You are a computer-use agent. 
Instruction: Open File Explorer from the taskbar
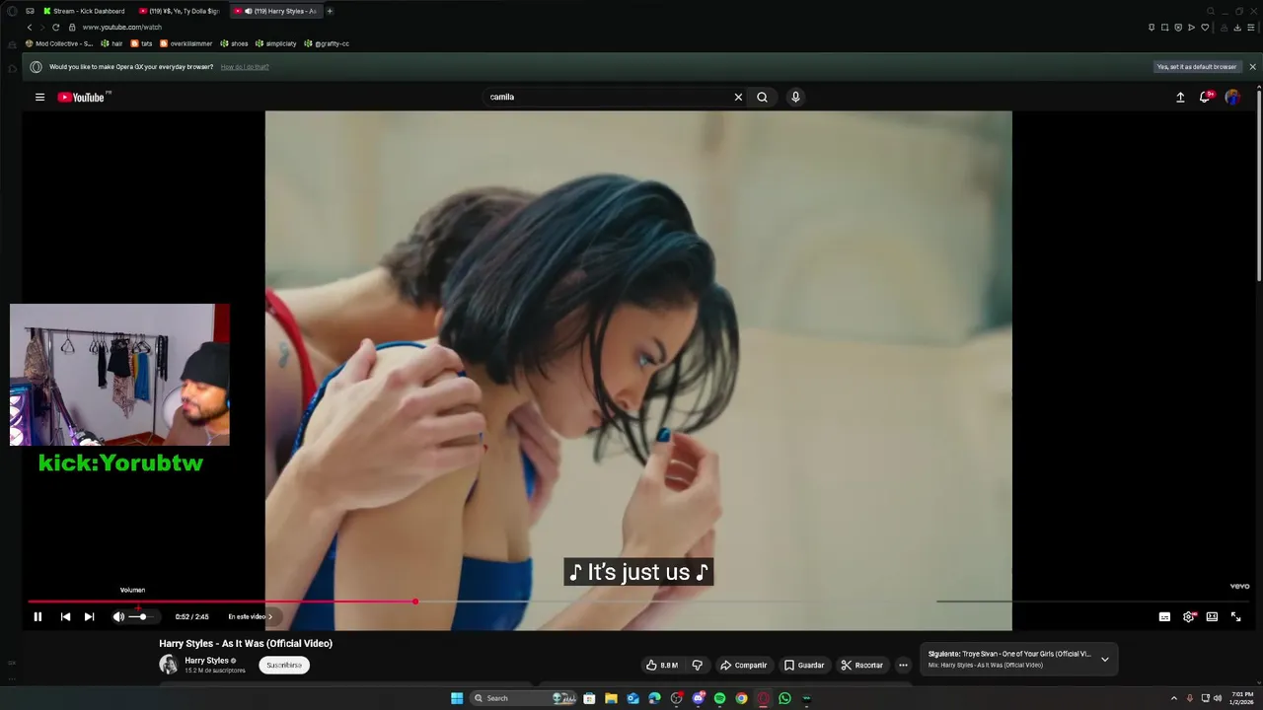611,698
